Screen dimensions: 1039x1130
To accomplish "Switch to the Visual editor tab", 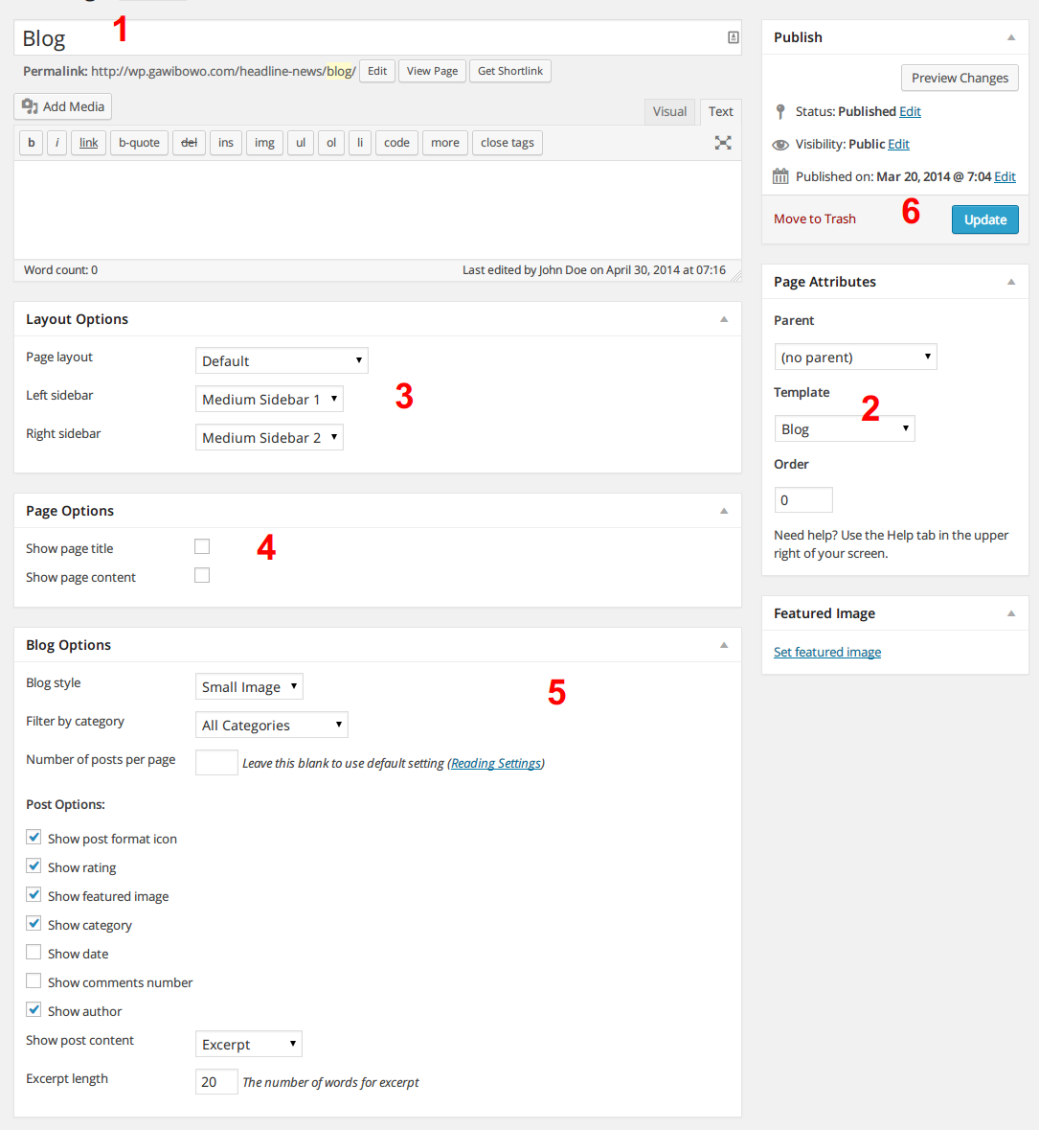I will [669, 111].
